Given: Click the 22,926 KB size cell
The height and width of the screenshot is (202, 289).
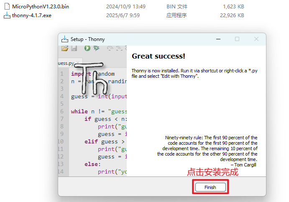Looking at the screenshot, I should (232, 15).
